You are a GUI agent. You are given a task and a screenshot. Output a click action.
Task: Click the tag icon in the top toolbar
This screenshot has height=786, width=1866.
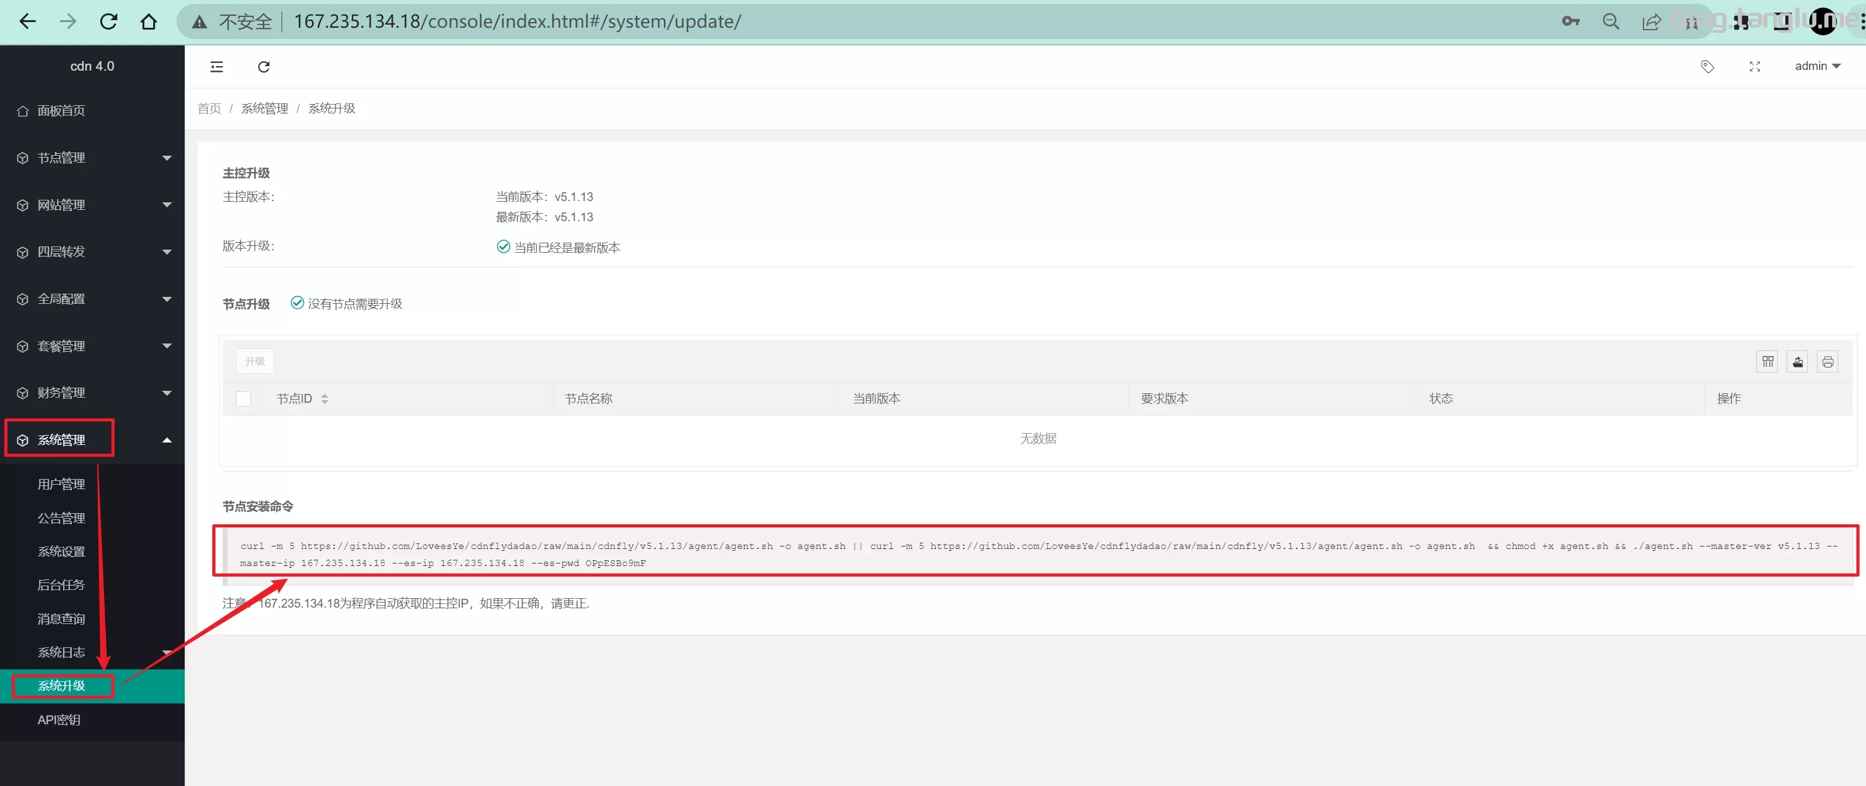1707,66
